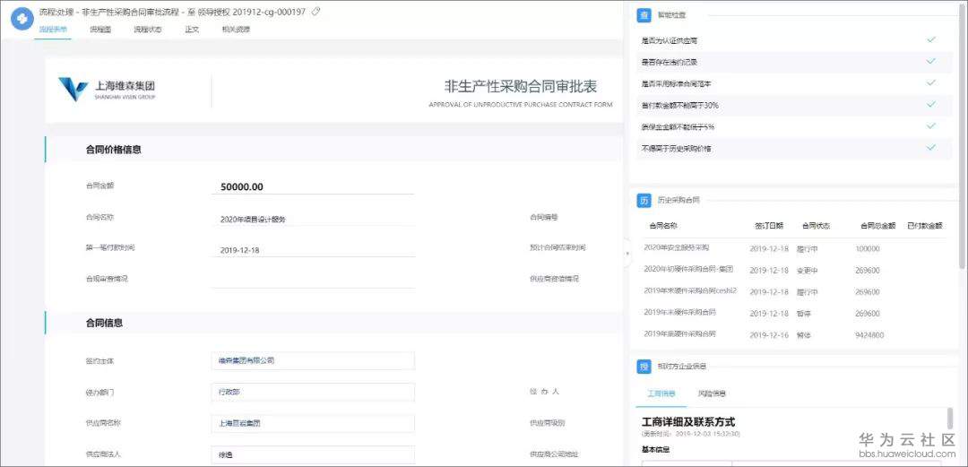Switch to the 风险信息 tab
This screenshot has height=467, width=968.
click(x=712, y=393)
